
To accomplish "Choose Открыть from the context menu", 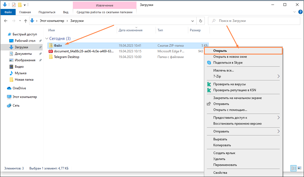I will click(220, 51).
